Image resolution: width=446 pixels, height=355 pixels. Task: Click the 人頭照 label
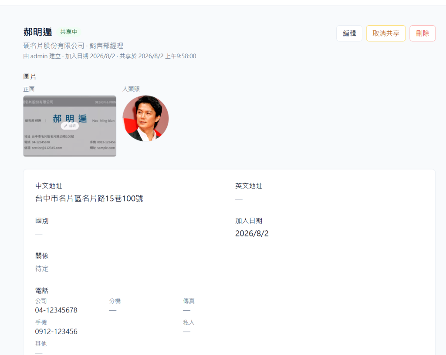point(131,89)
